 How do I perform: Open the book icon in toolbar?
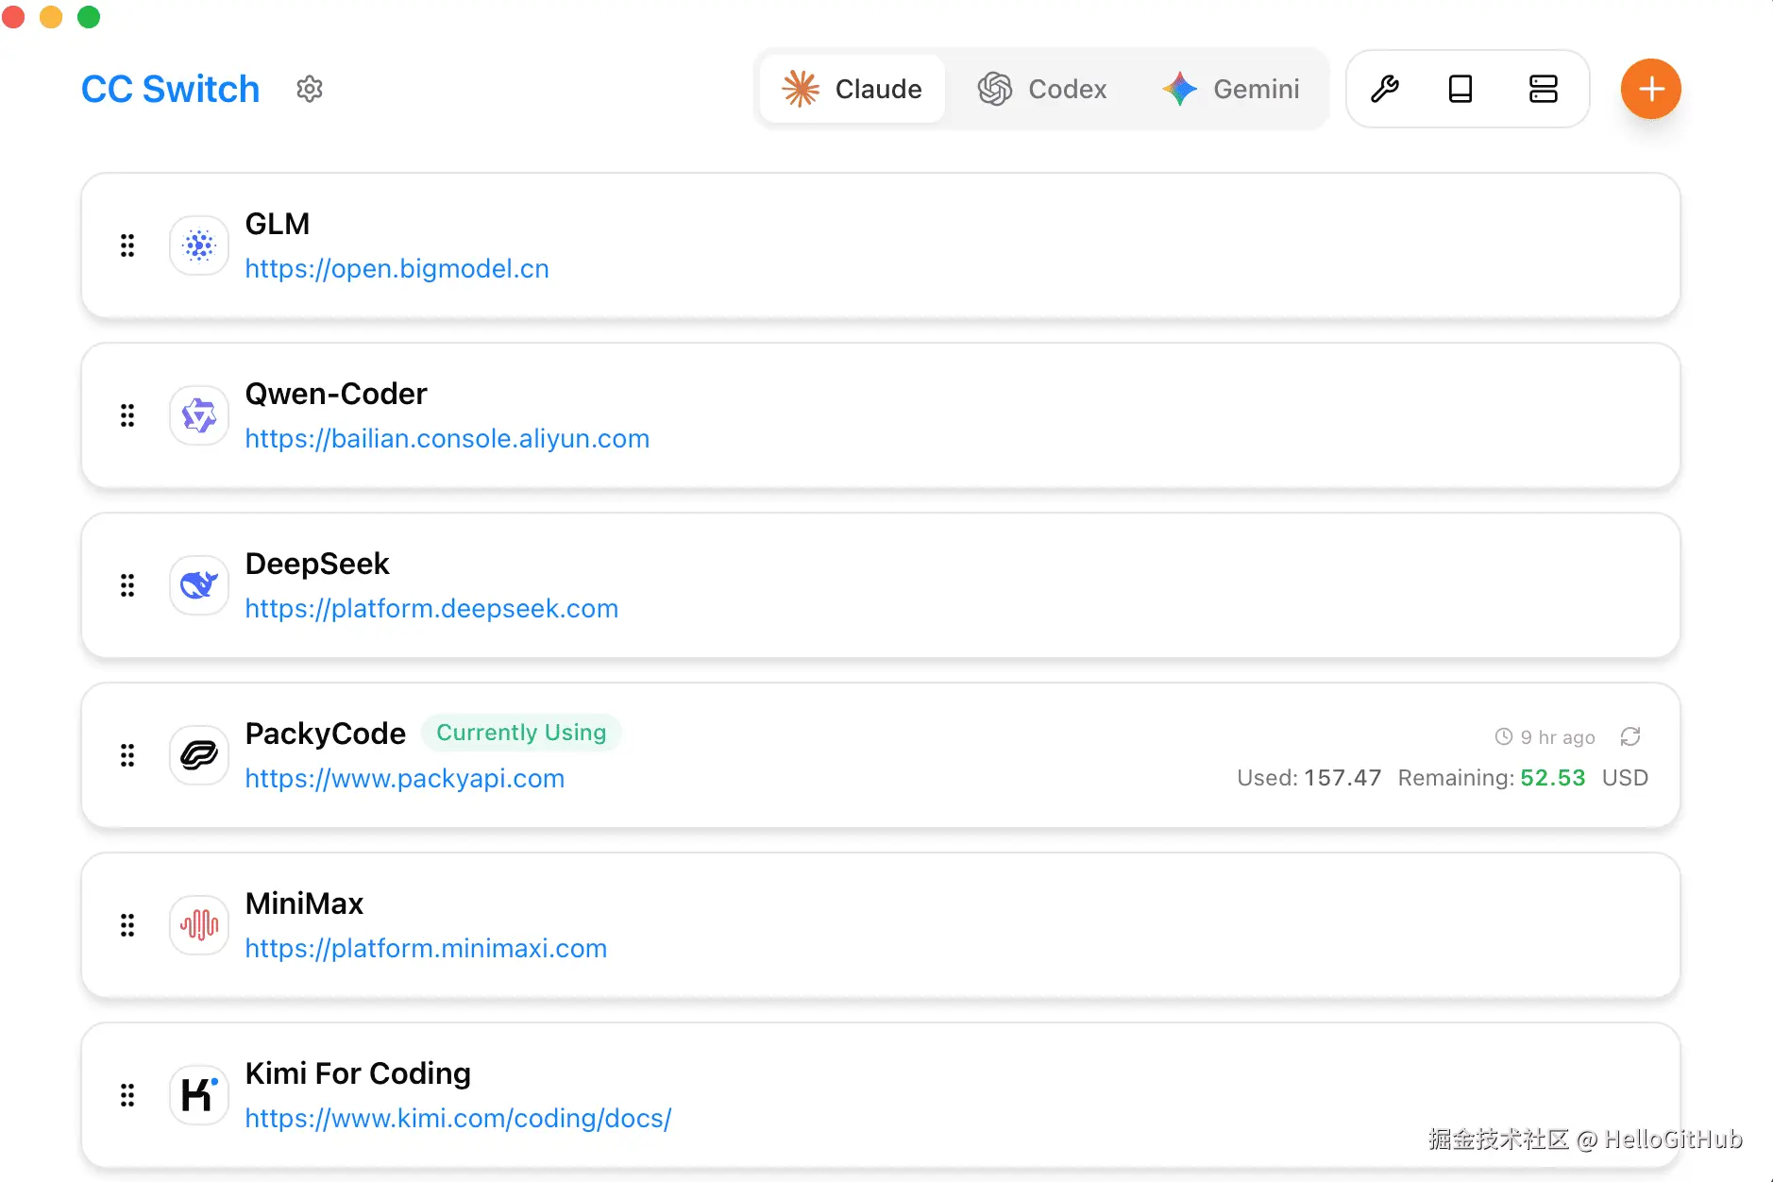tap(1461, 89)
